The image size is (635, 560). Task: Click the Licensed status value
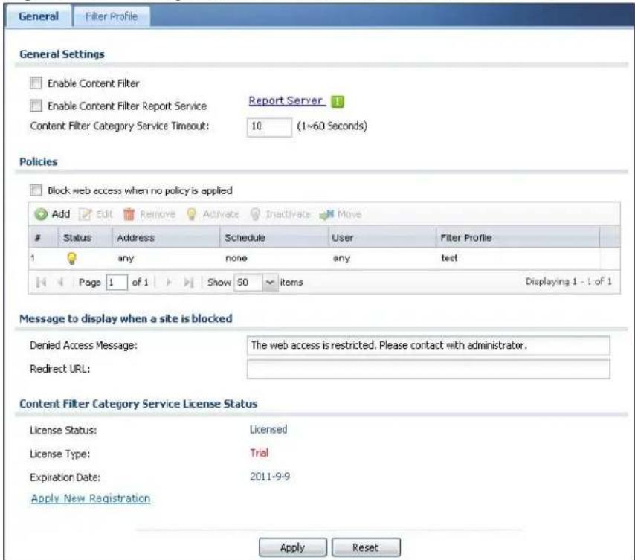click(268, 429)
